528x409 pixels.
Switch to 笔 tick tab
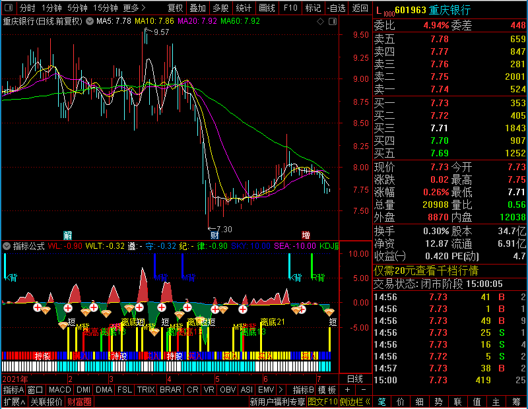[381, 402]
